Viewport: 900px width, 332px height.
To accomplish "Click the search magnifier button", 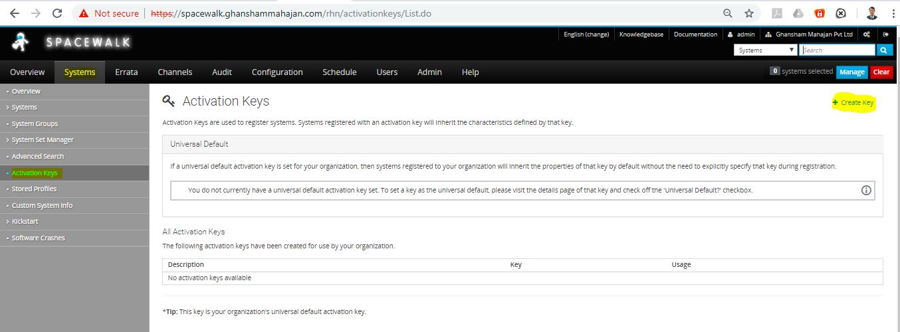I will pyautogui.click(x=885, y=50).
